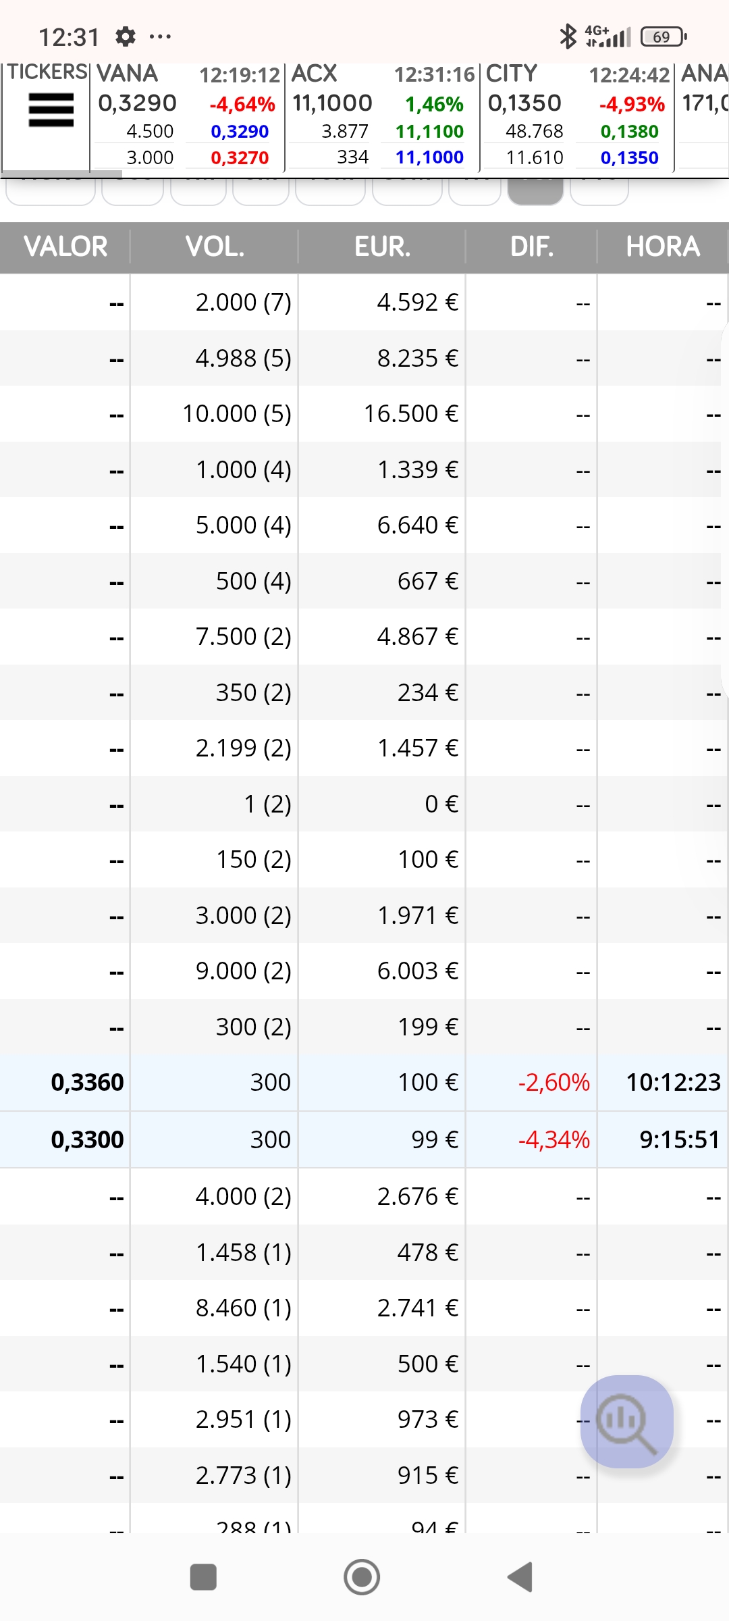The height and width of the screenshot is (1621, 729).
Task: Tap the floating chart analysis magnifier icon
Action: 627,1421
